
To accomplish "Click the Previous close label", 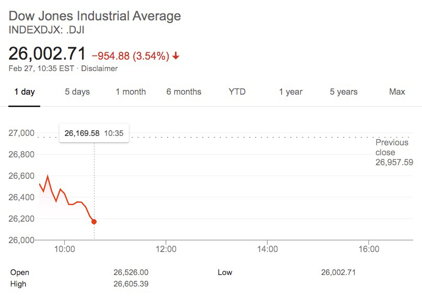I will click(x=392, y=147).
